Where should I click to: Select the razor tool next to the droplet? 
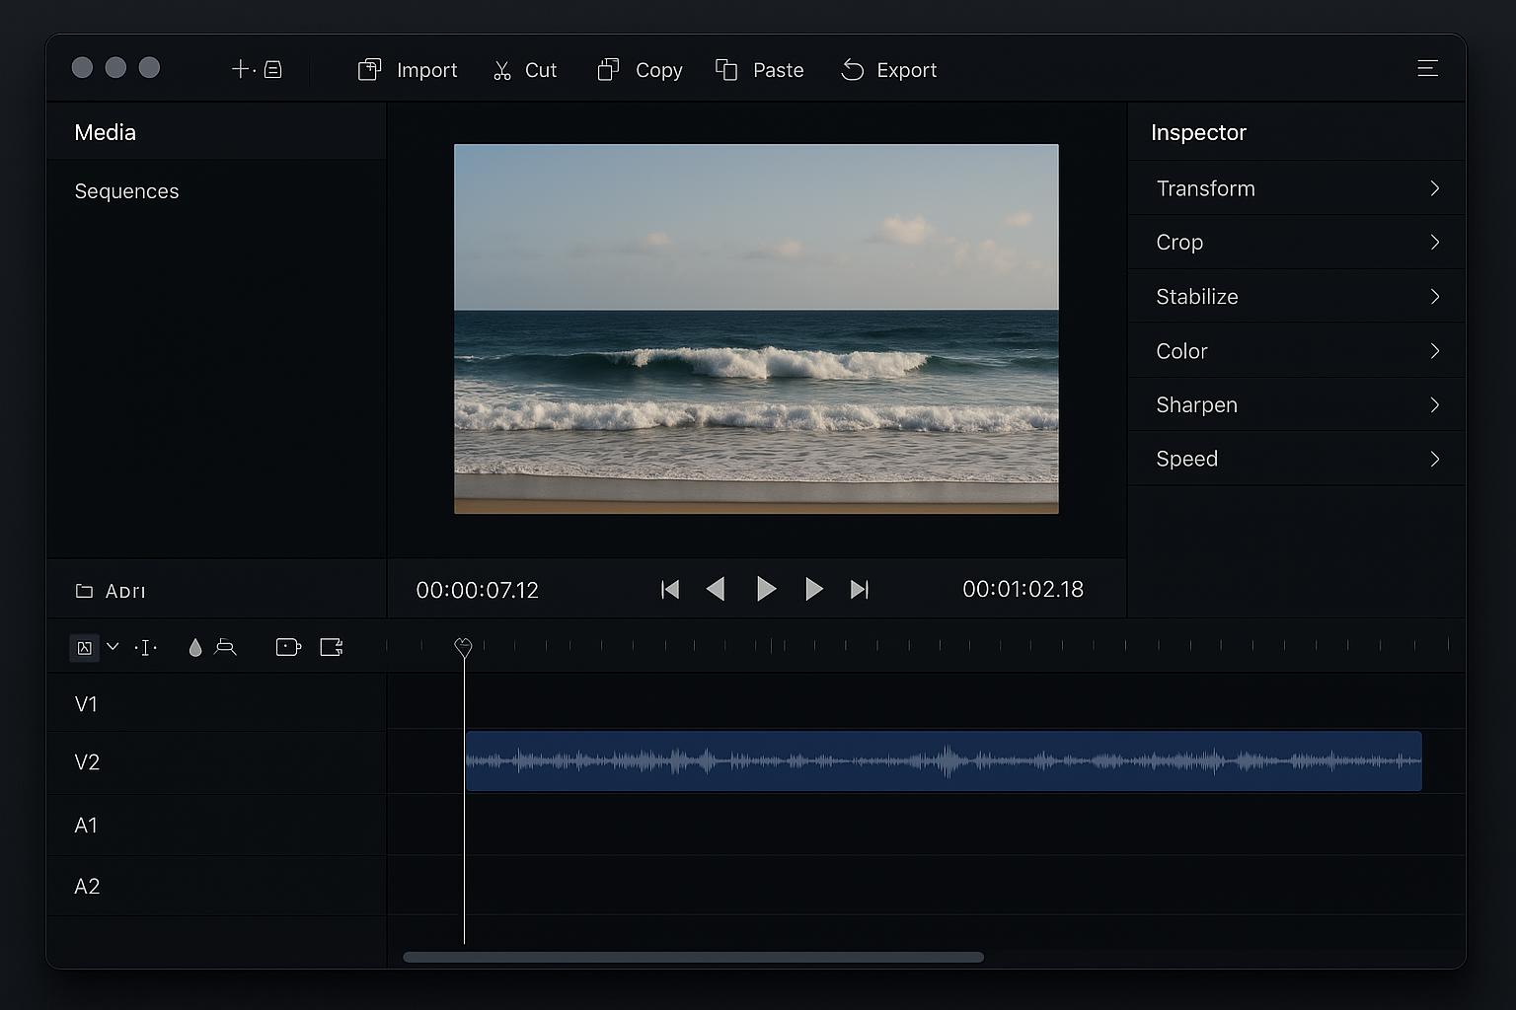point(226,647)
